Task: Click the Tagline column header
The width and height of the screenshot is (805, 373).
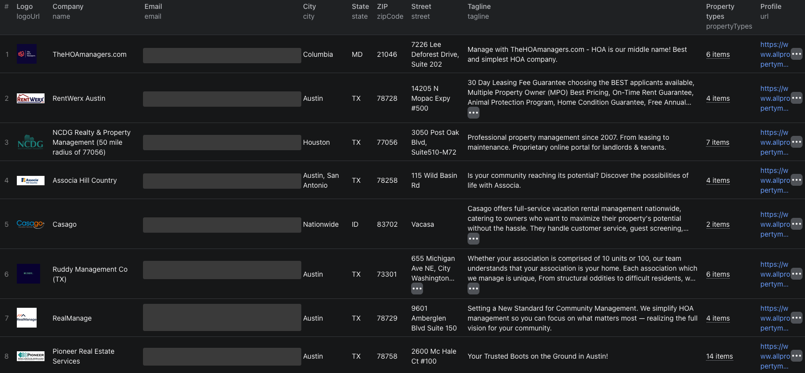Action: click(x=479, y=11)
